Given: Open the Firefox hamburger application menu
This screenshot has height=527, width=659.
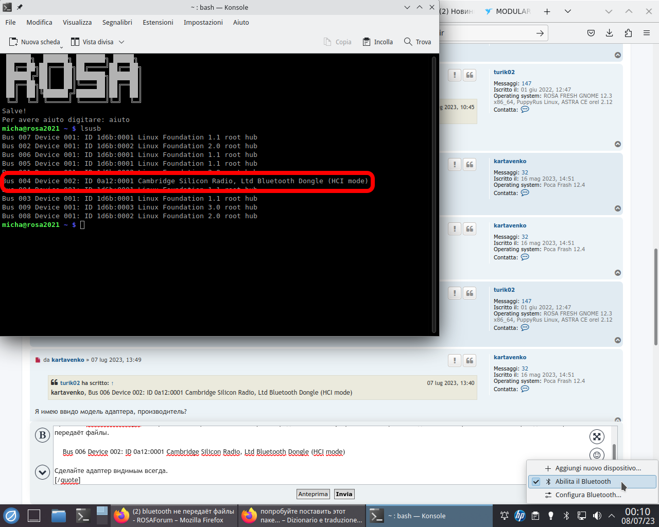Looking at the screenshot, I should (x=647, y=33).
